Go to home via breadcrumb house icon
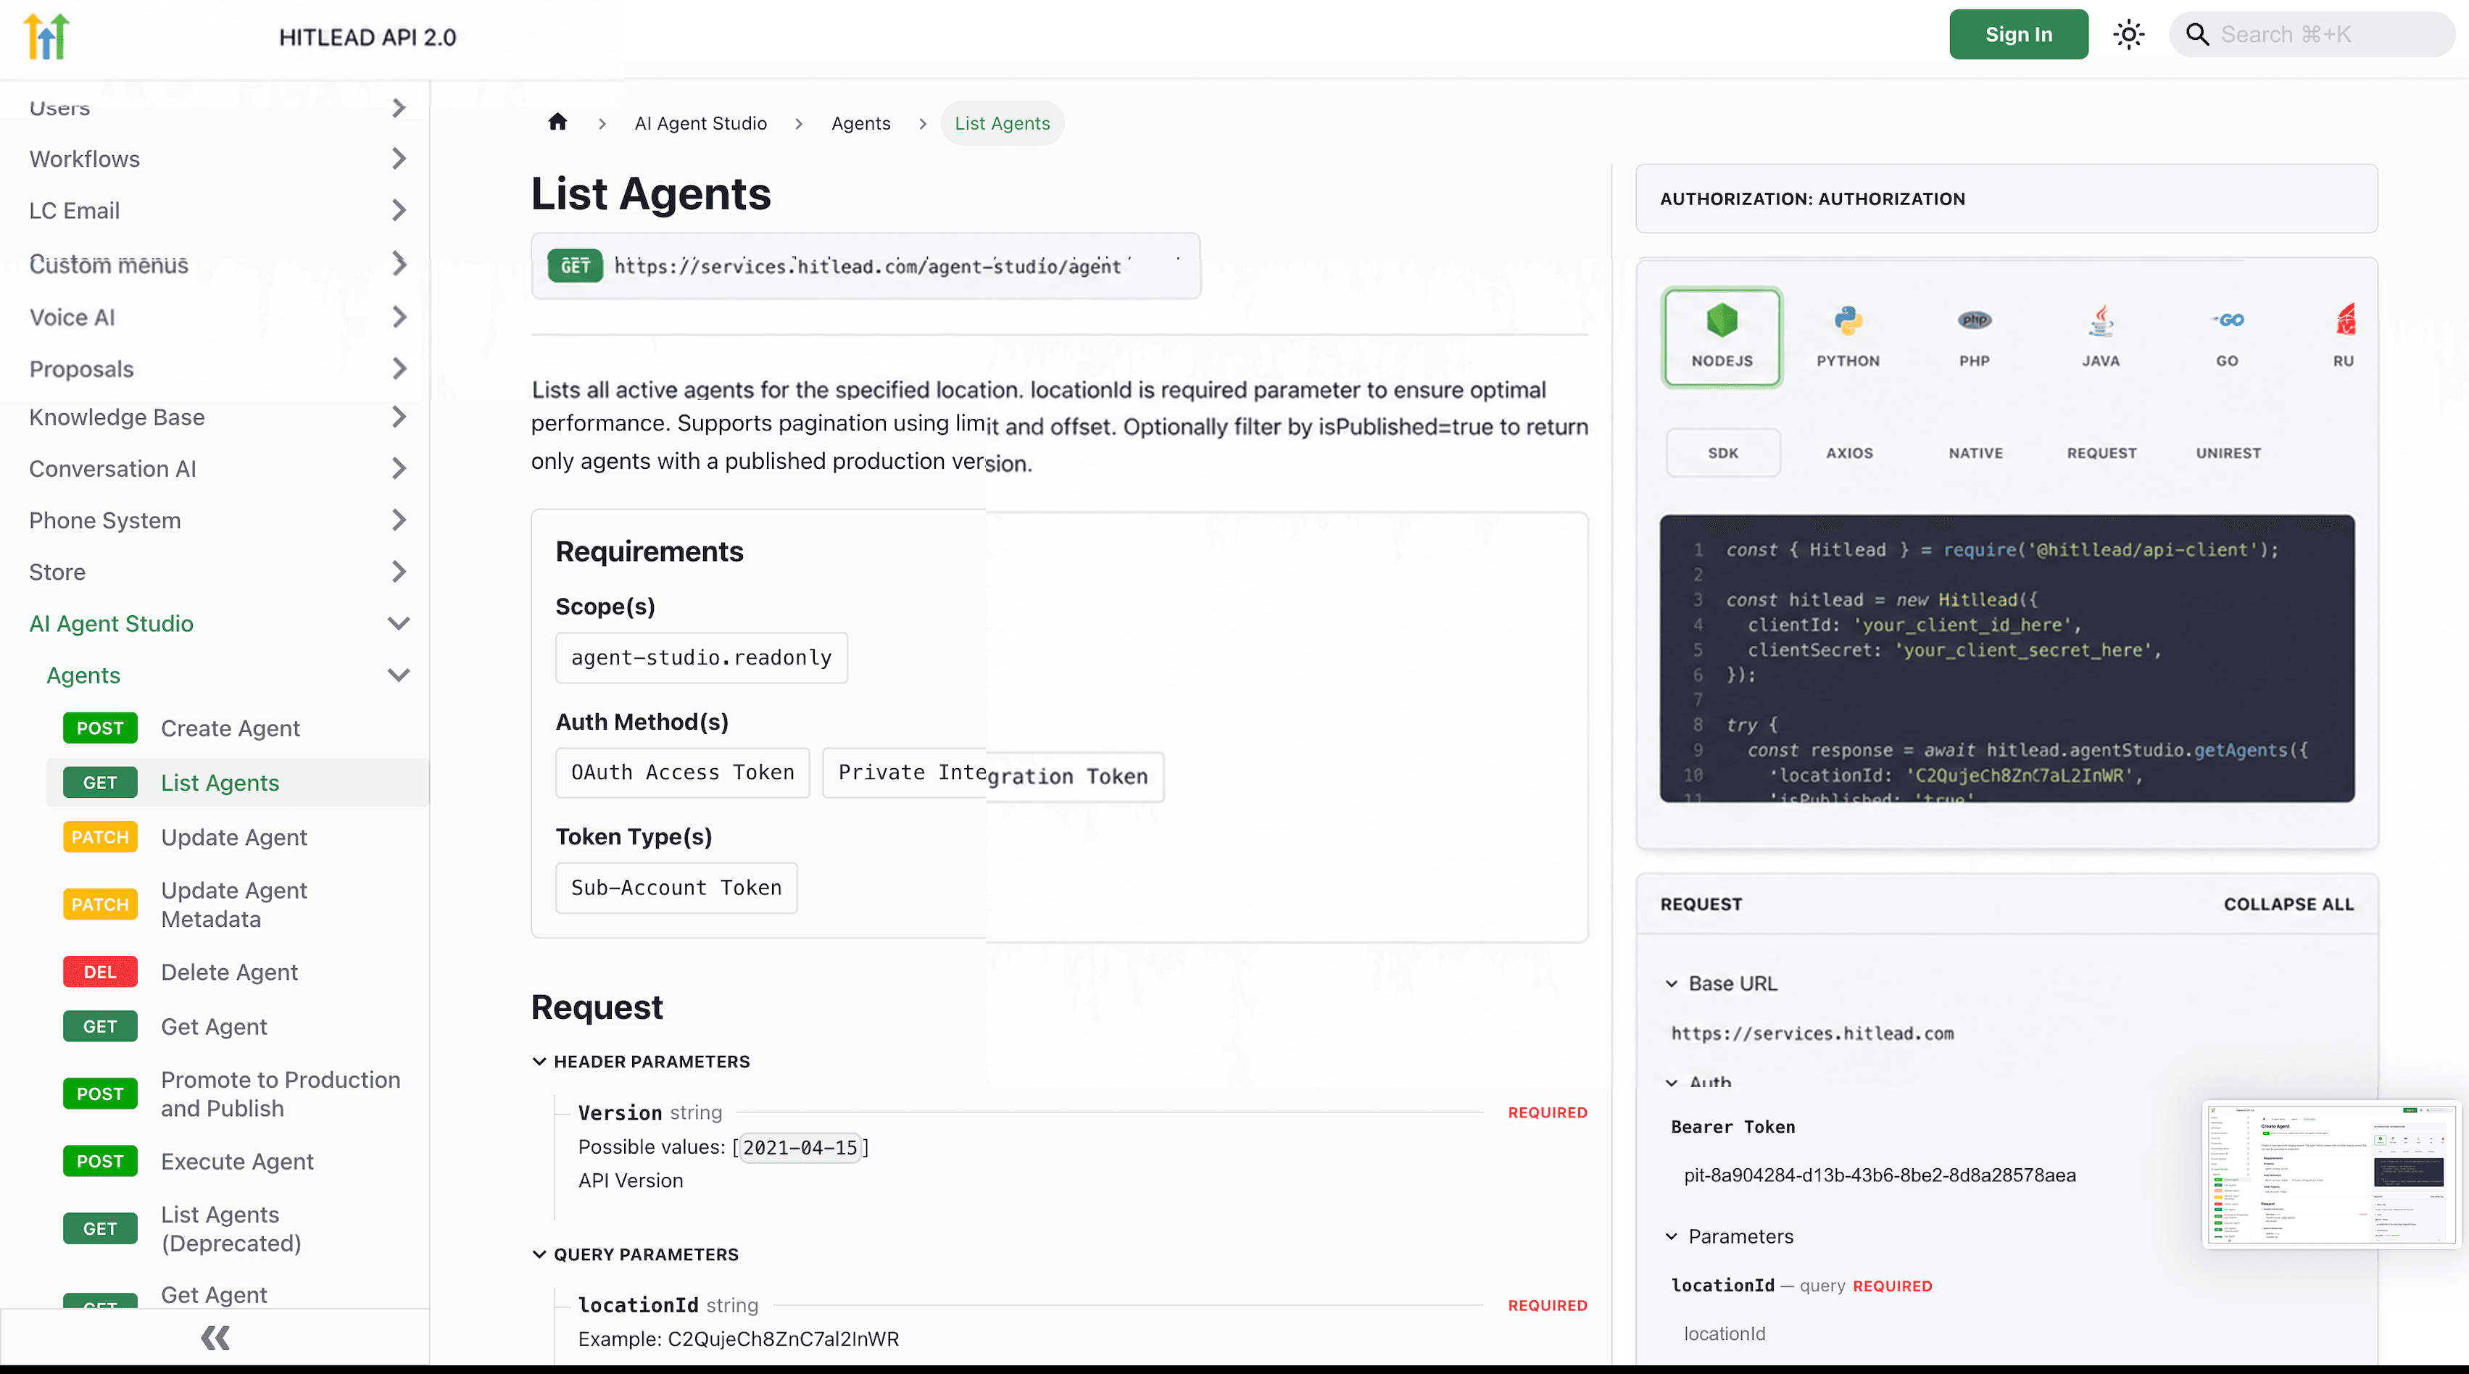 click(x=558, y=122)
